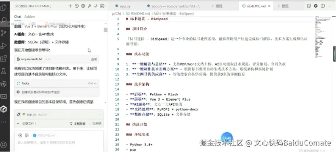Show additional activity bar views (ellipsis)
Viewport: 336px width, 152px height.
(x=4, y=122)
